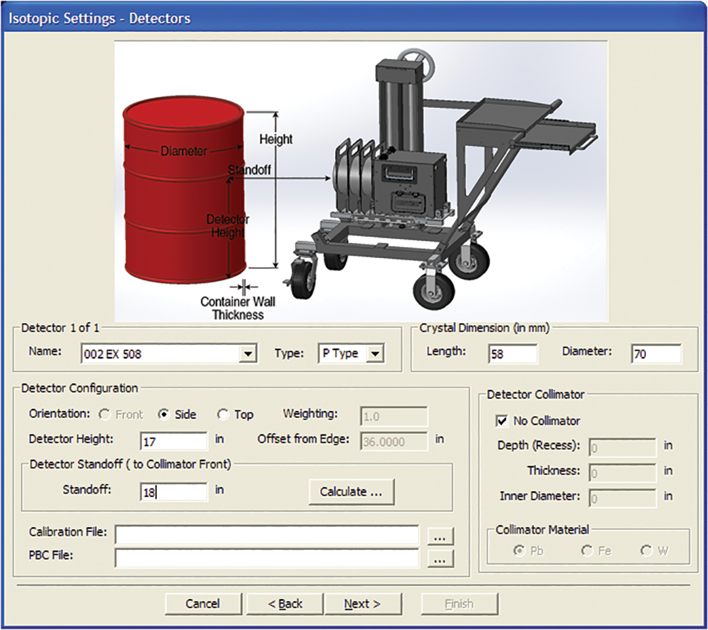The image size is (708, 630).
Task: Click the crystal Length field
Action: (512, 354)
